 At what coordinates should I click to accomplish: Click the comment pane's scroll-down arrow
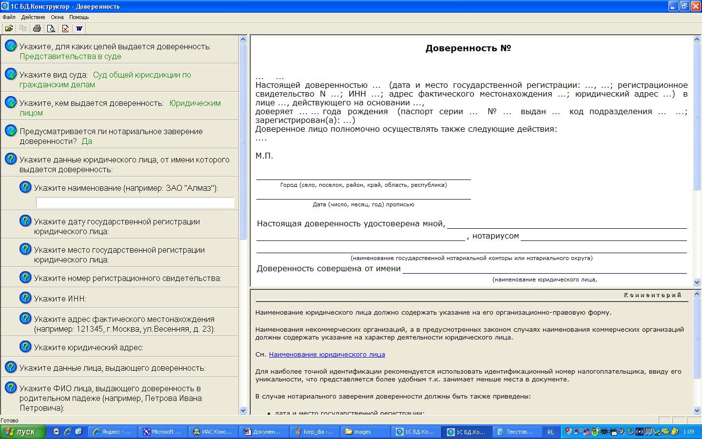click(697, 411)
